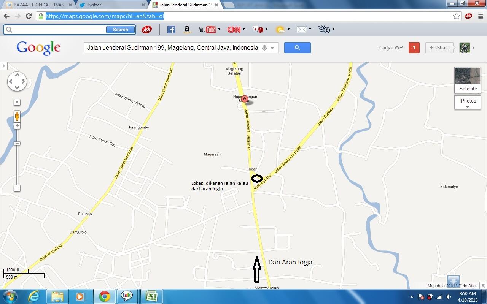Click the browser address bar URL
This screenshot has height=304, width=487.
[x=105, y=16]
